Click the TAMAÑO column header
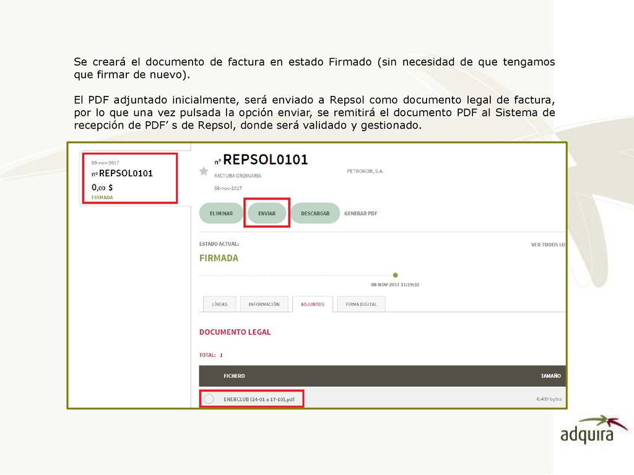634x475 pixels. 550,375
